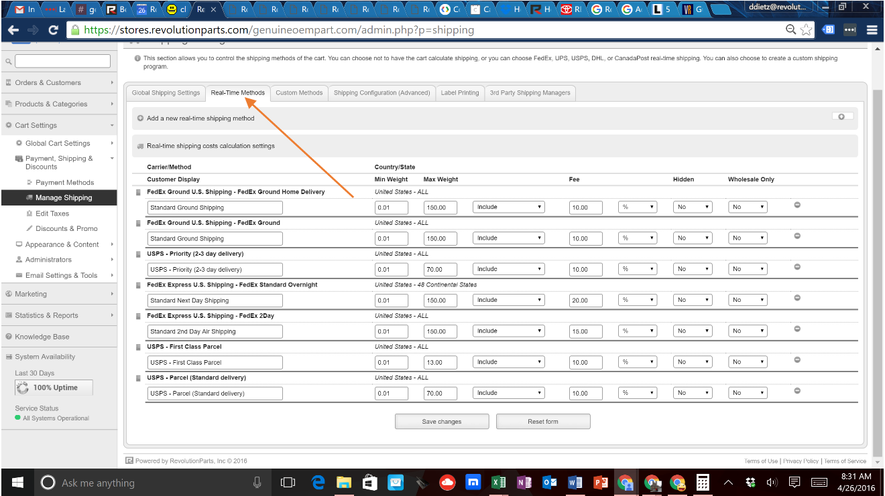The width and height of the screenshot is (885, 496).
Task: Open Shipping Configuration (Advanced) tab
Action: point(382,93)
